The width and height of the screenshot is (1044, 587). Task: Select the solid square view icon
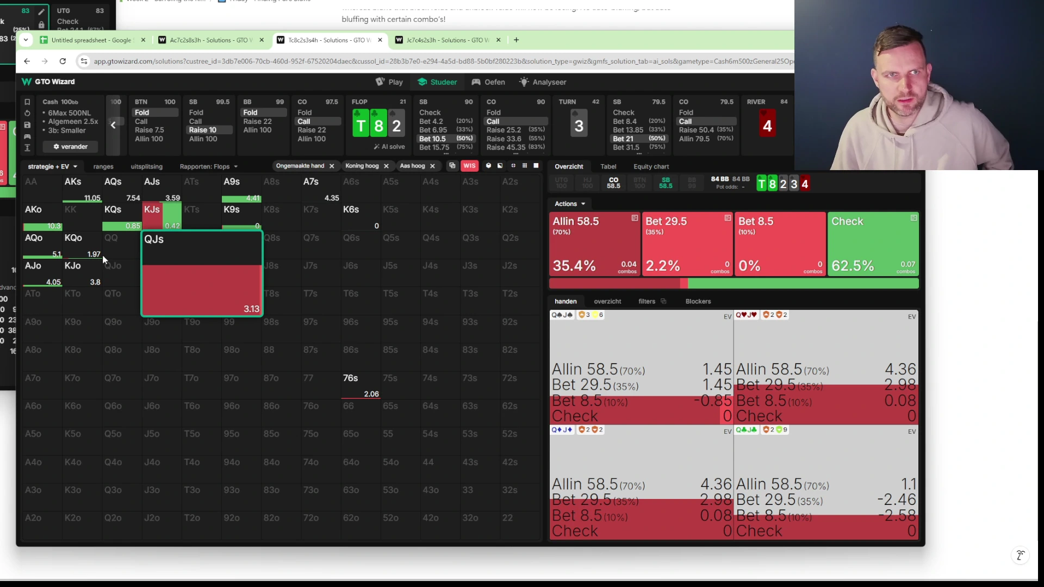(536, 166)
